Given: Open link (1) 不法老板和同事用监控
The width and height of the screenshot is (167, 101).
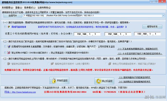Looking at the screenshot, I should 138,49.
